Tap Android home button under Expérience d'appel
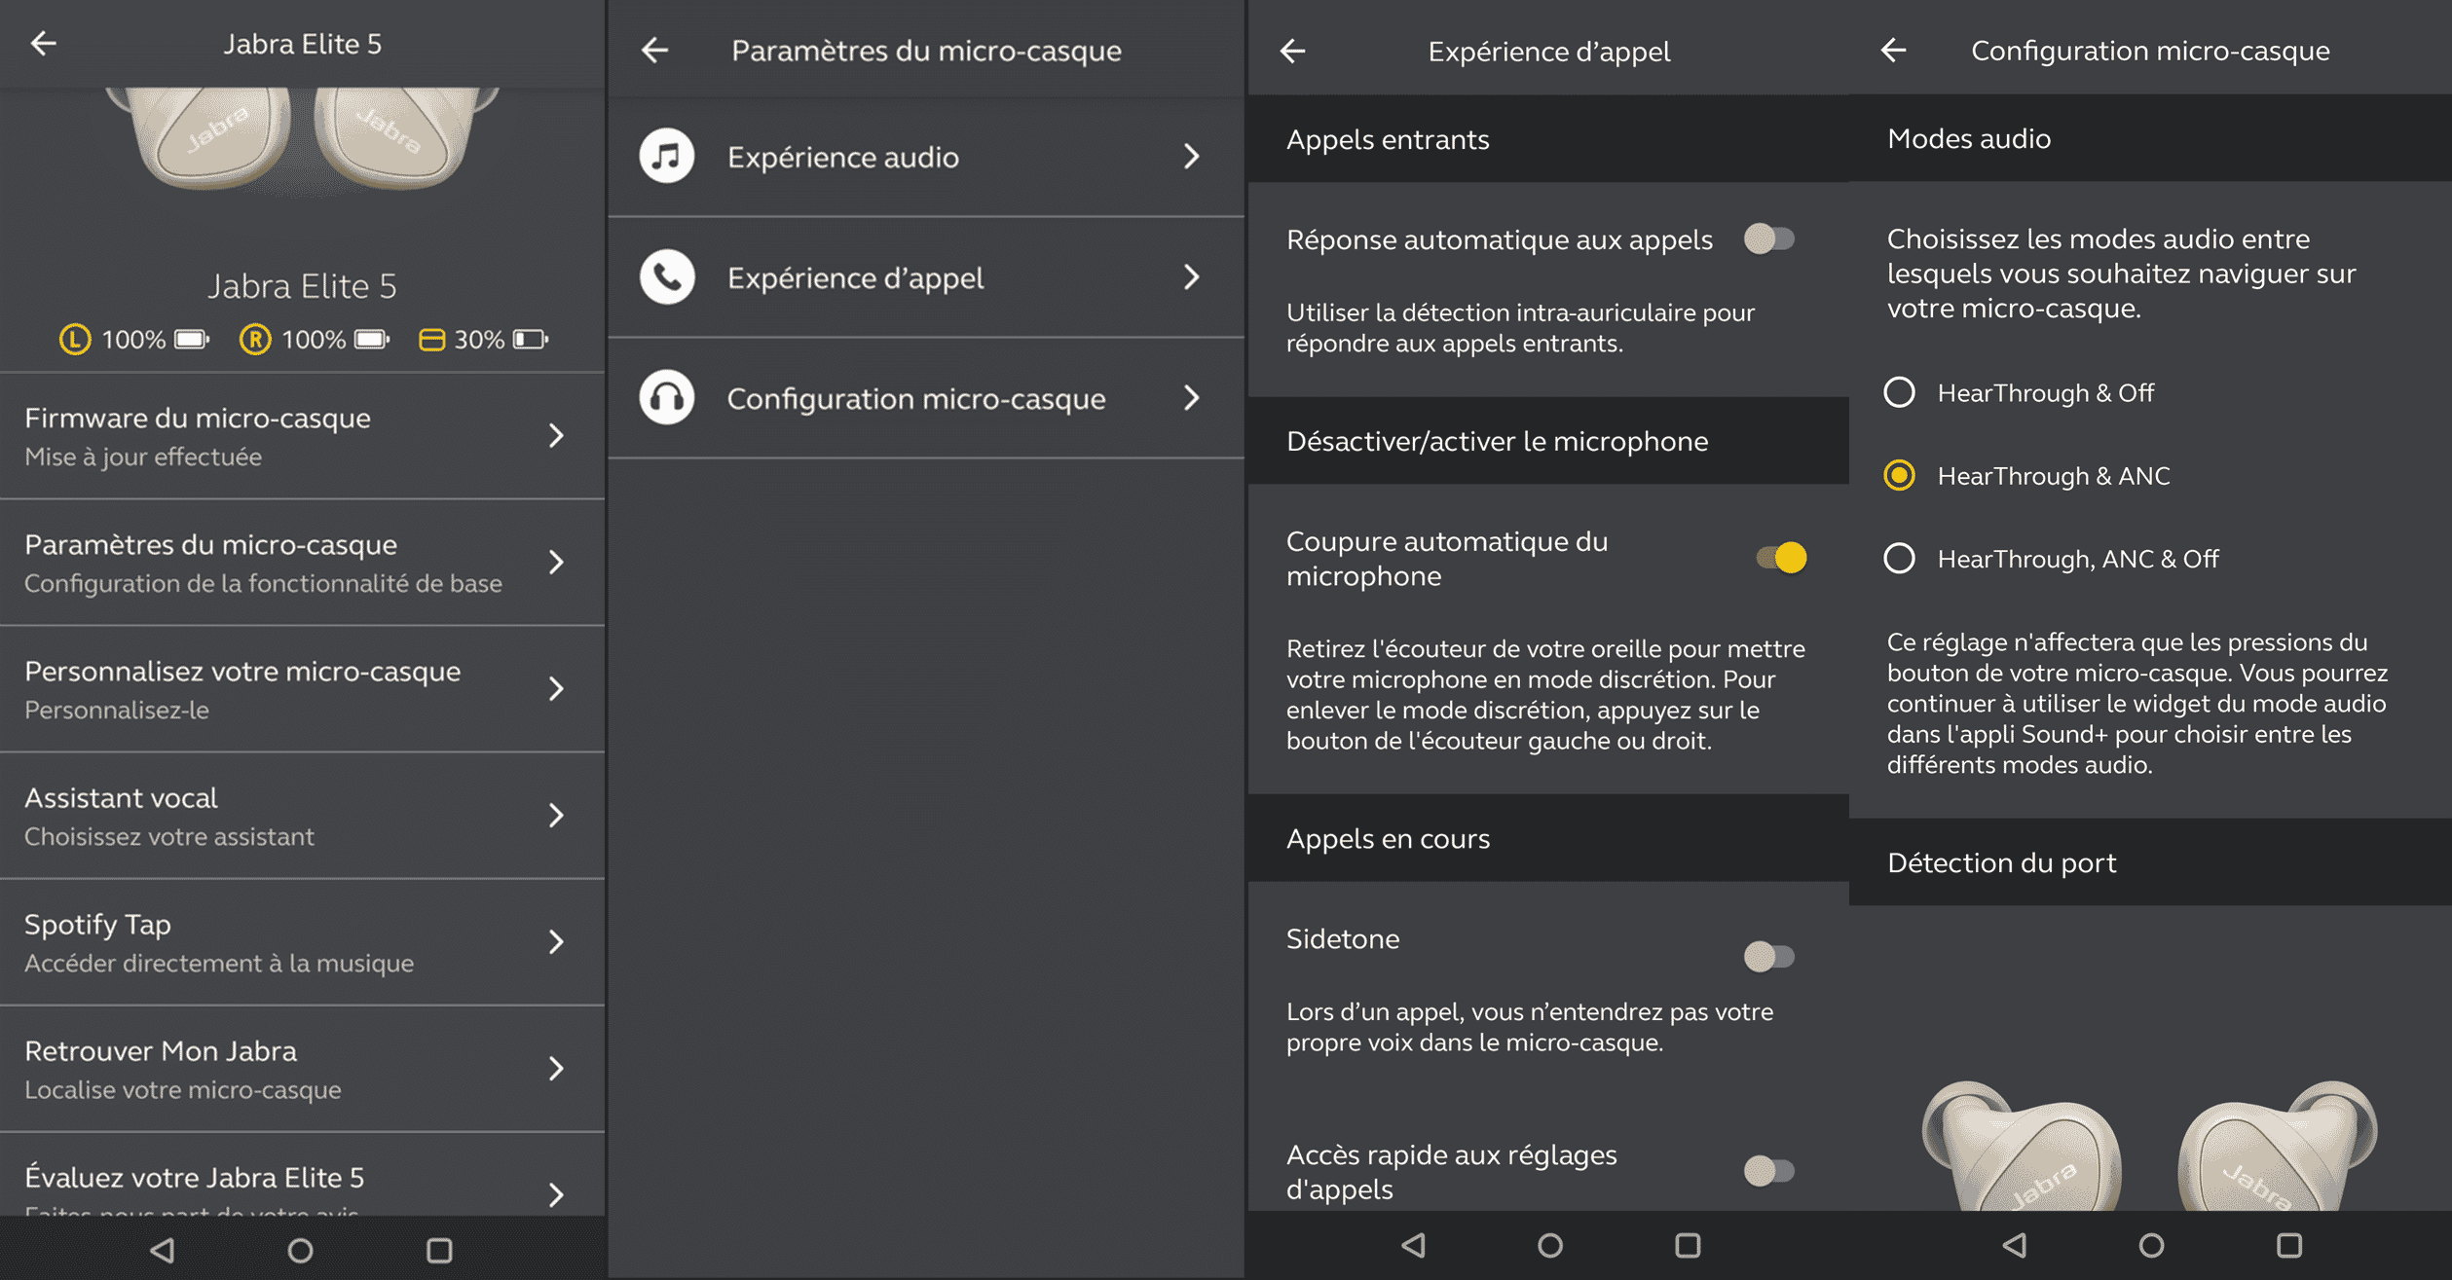The width and height of the screenshot is (2452, 1280). pyautogui.click(x=1550, y=1245)
